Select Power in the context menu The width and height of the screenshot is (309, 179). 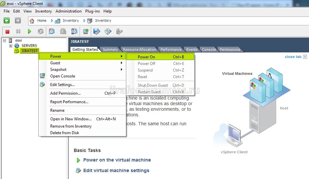(82, 56)
